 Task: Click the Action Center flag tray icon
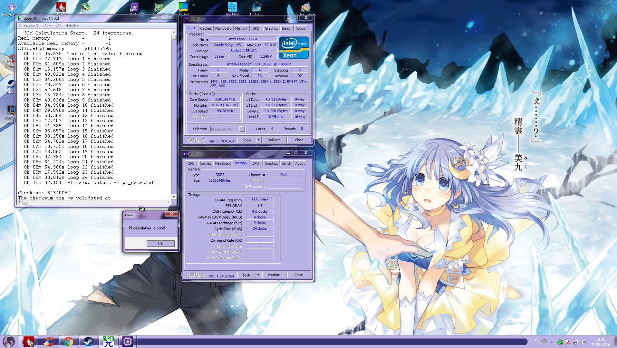[568, 342]
